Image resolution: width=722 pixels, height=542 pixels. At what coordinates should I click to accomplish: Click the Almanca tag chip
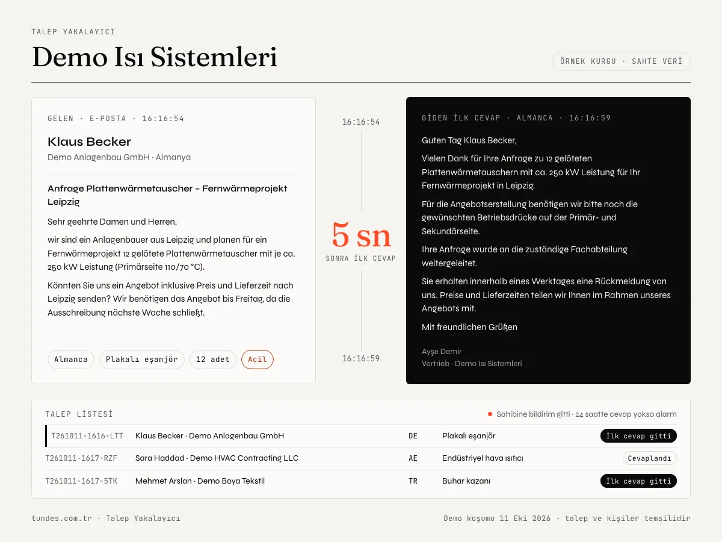pos(71,360)
